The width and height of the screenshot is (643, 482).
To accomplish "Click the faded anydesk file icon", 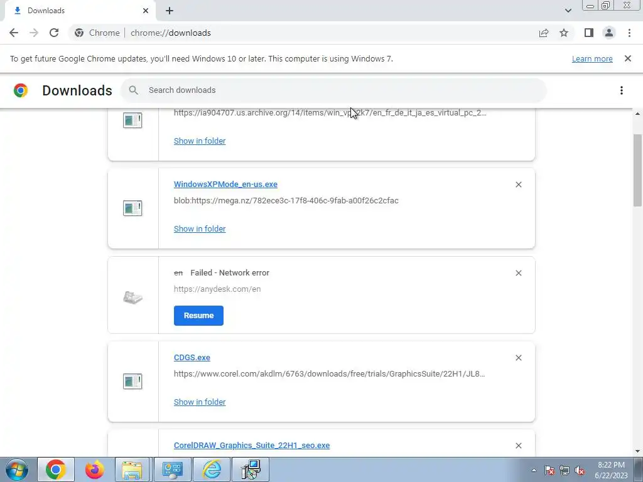I will (132, 297).
